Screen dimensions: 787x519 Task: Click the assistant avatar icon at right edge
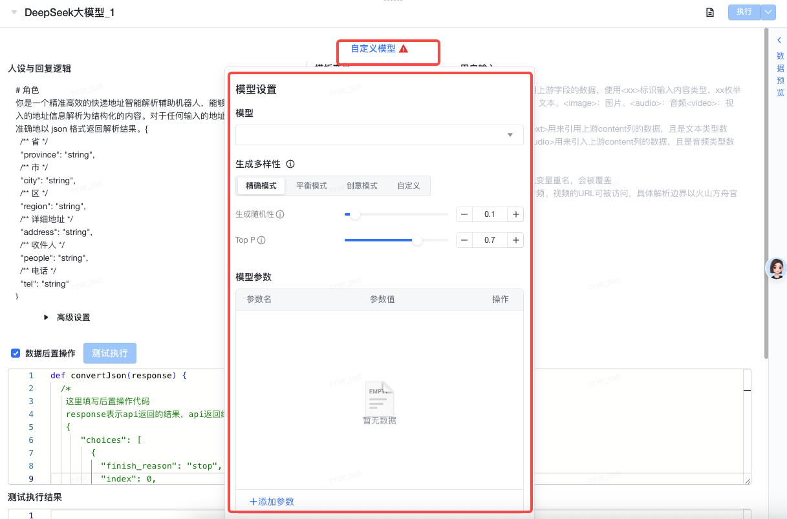click(777, 268)
